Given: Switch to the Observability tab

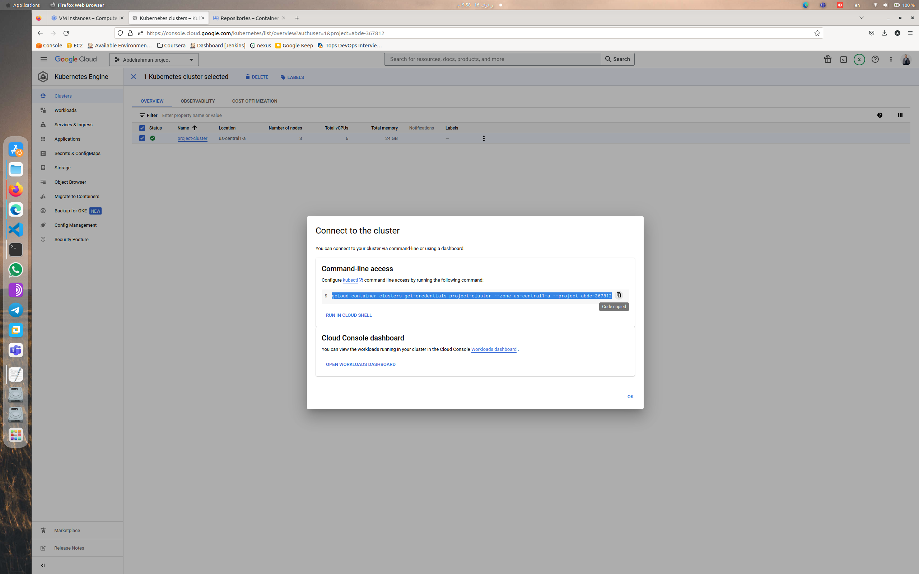Looking at the screenshot, I should pos(197,101).
